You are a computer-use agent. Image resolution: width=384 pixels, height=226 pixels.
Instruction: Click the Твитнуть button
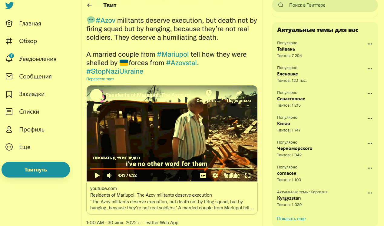(x=36, y=170)
